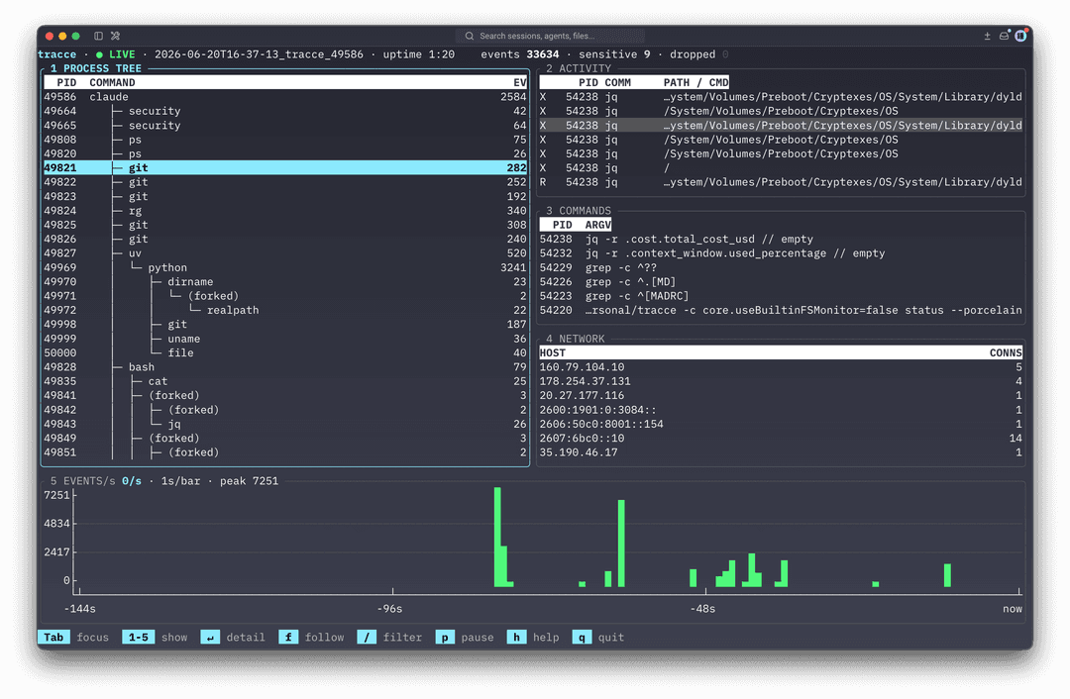Select uname process row 49999
1070x699 pixels.
(285, 339)
